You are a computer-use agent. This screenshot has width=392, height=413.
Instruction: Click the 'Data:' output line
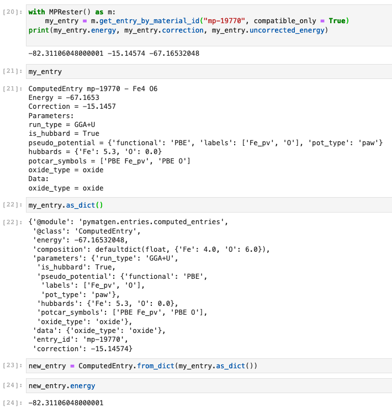[39, 179]
